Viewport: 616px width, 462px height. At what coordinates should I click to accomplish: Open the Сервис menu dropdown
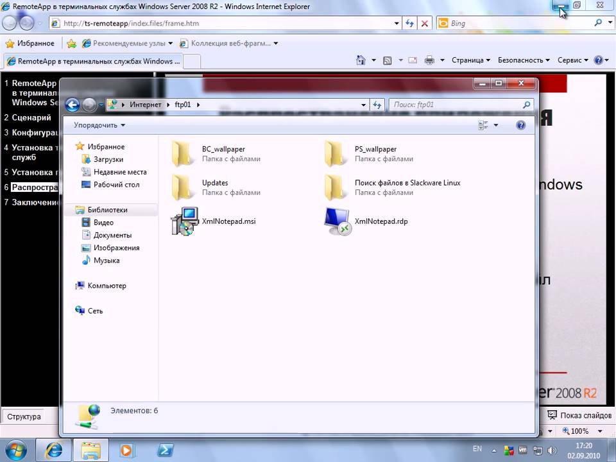click(572, 60)
